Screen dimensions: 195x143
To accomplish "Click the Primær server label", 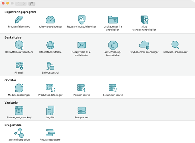I will 82,95.
